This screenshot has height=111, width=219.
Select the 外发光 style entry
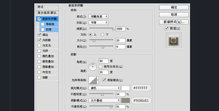(x=47, y=72)
